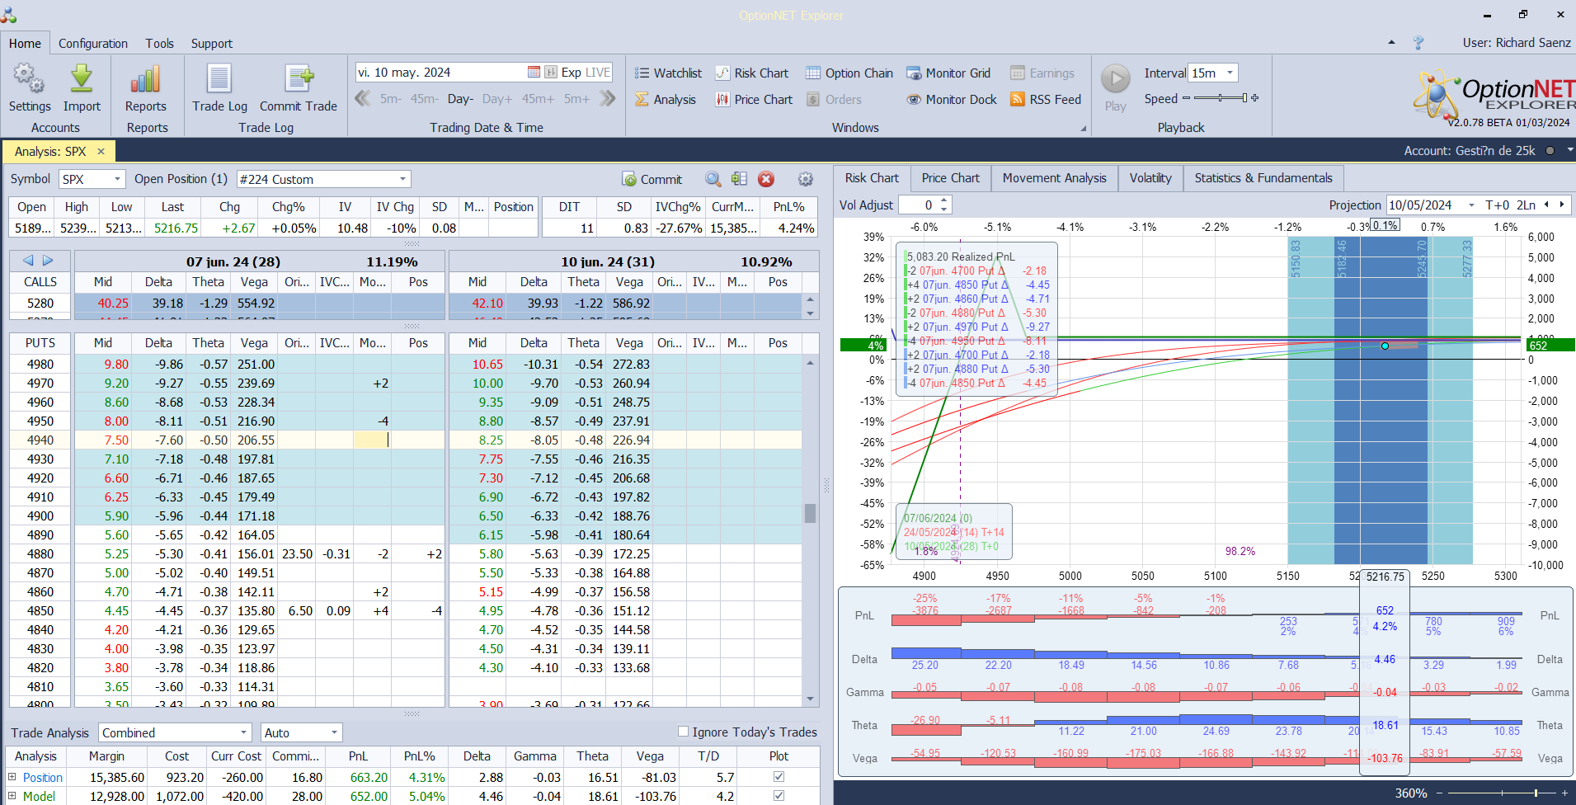This screenshot has width=1576, height=805.
Task: Open the Monitor Grid window
Action: point(948,73)
